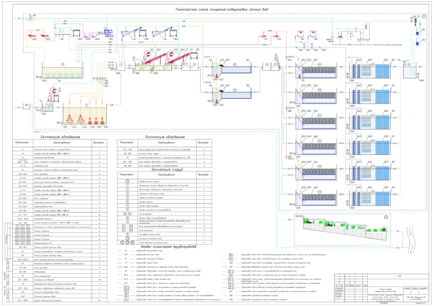This screenshot has width=434, height=306.
Task: Click the РК box on the inlet line
Action: point(25,107)
